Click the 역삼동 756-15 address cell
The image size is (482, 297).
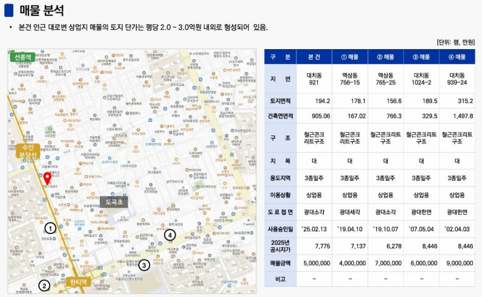coord(349,79)
